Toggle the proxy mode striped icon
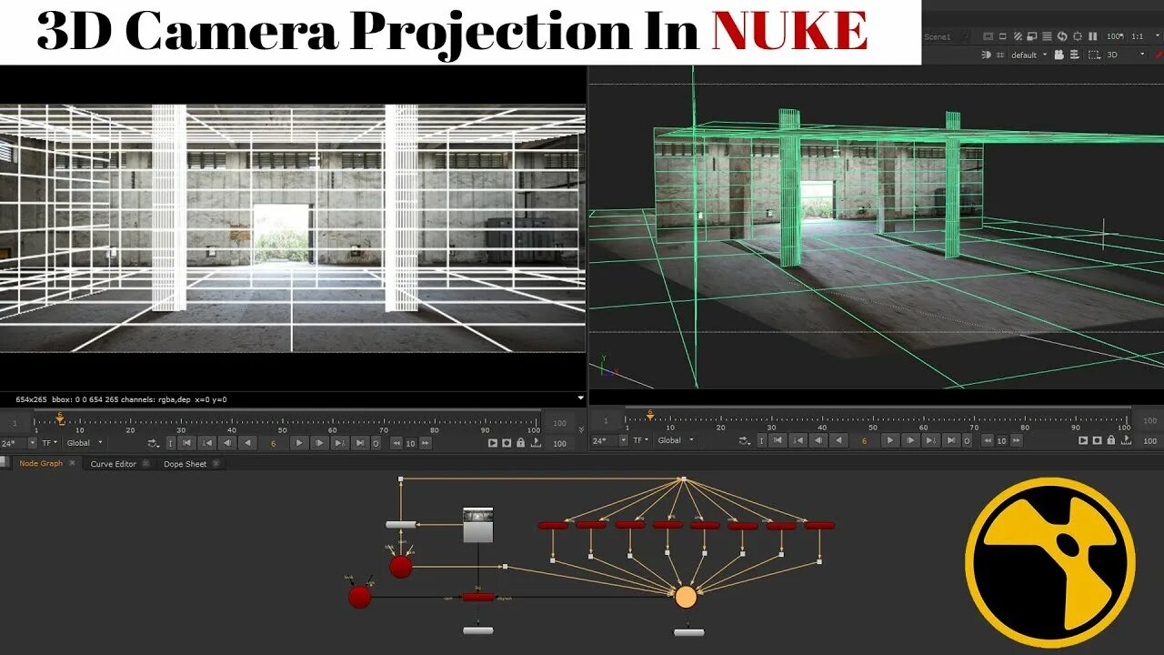This screenshot has height=655, width=1164. coord(1018,36)
